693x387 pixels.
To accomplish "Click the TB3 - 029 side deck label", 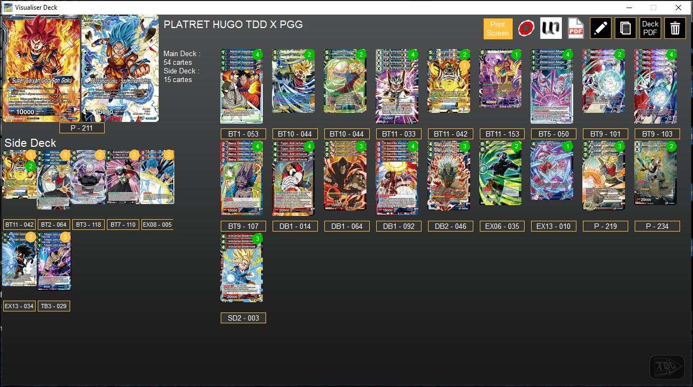I will tap(53, 306).
